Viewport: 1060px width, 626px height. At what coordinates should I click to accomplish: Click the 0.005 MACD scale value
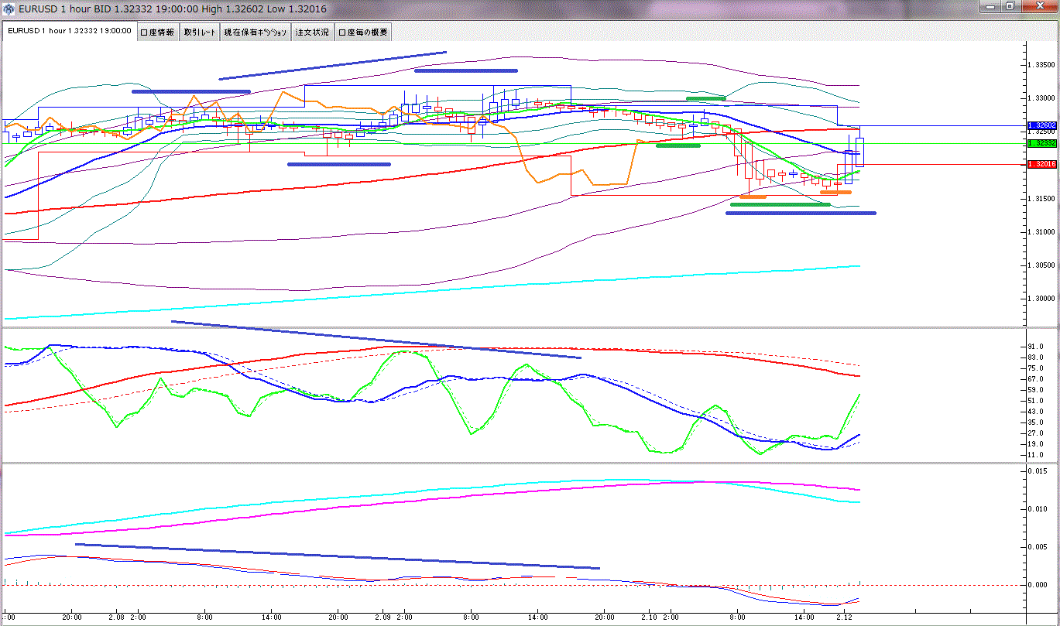(x=1039, y=546)
